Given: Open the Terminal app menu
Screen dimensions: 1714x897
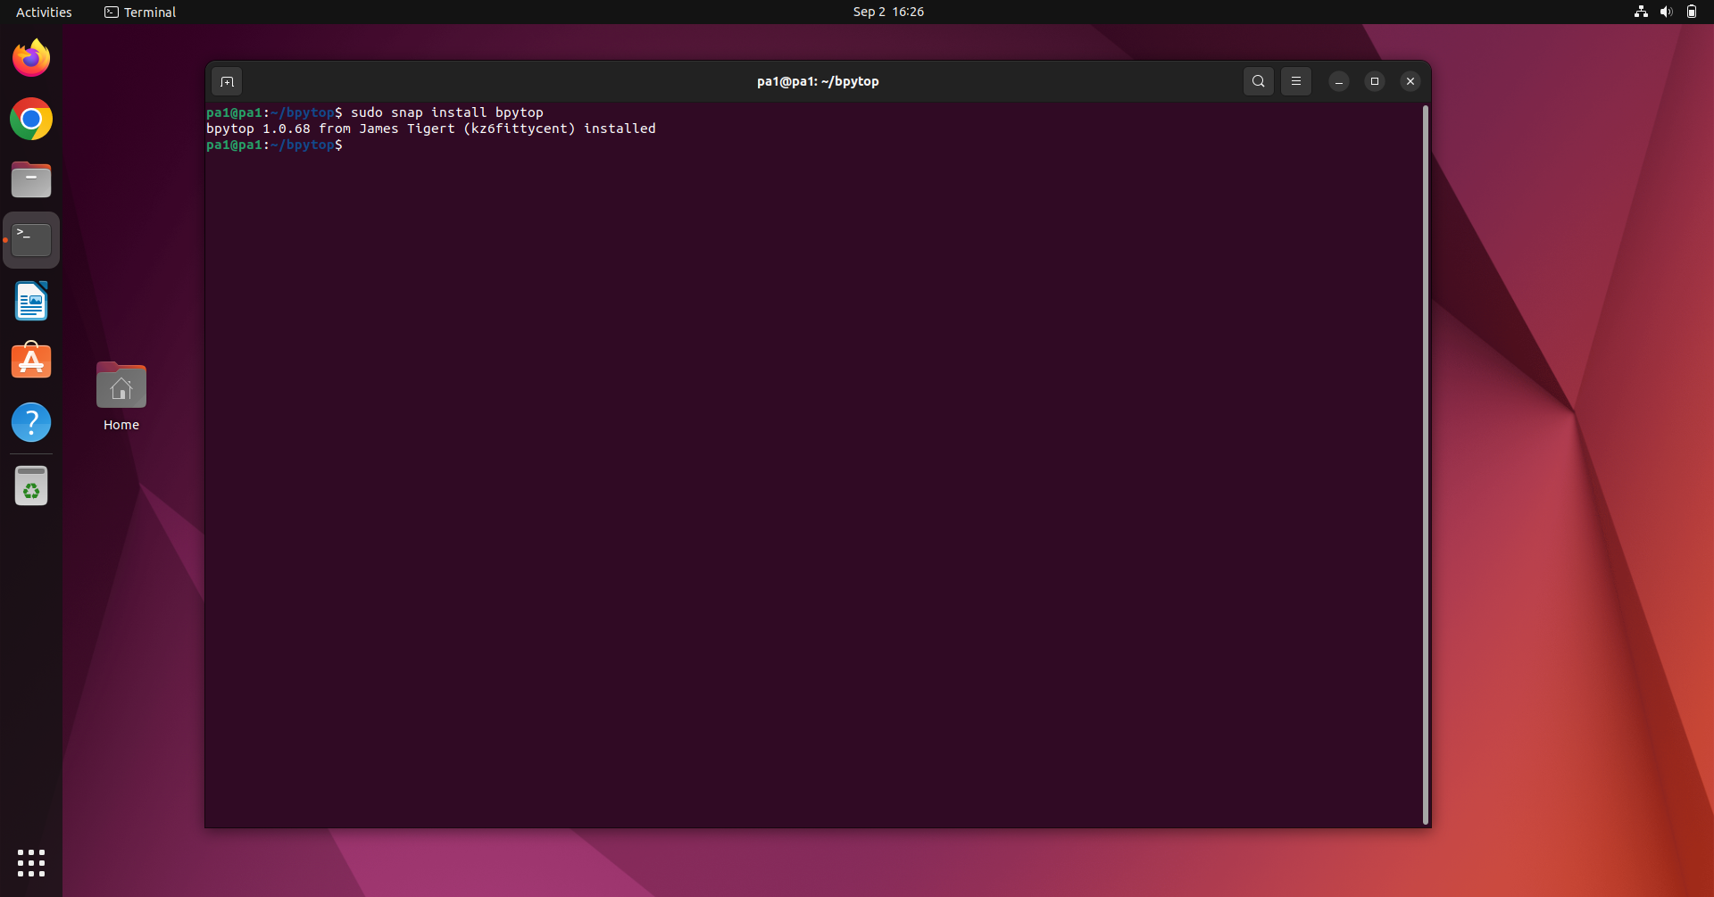Looking at the screenshot, I should 139,12.
